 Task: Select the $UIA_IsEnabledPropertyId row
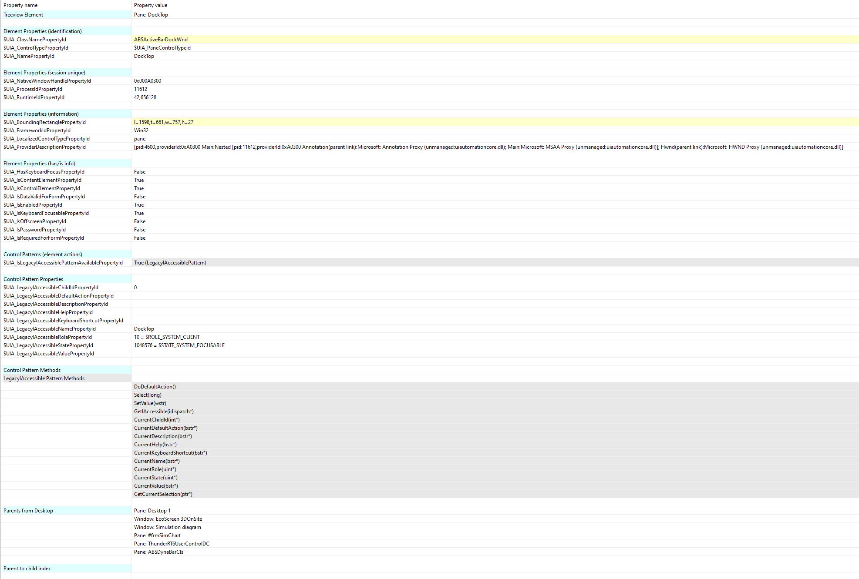coord(429,205)
